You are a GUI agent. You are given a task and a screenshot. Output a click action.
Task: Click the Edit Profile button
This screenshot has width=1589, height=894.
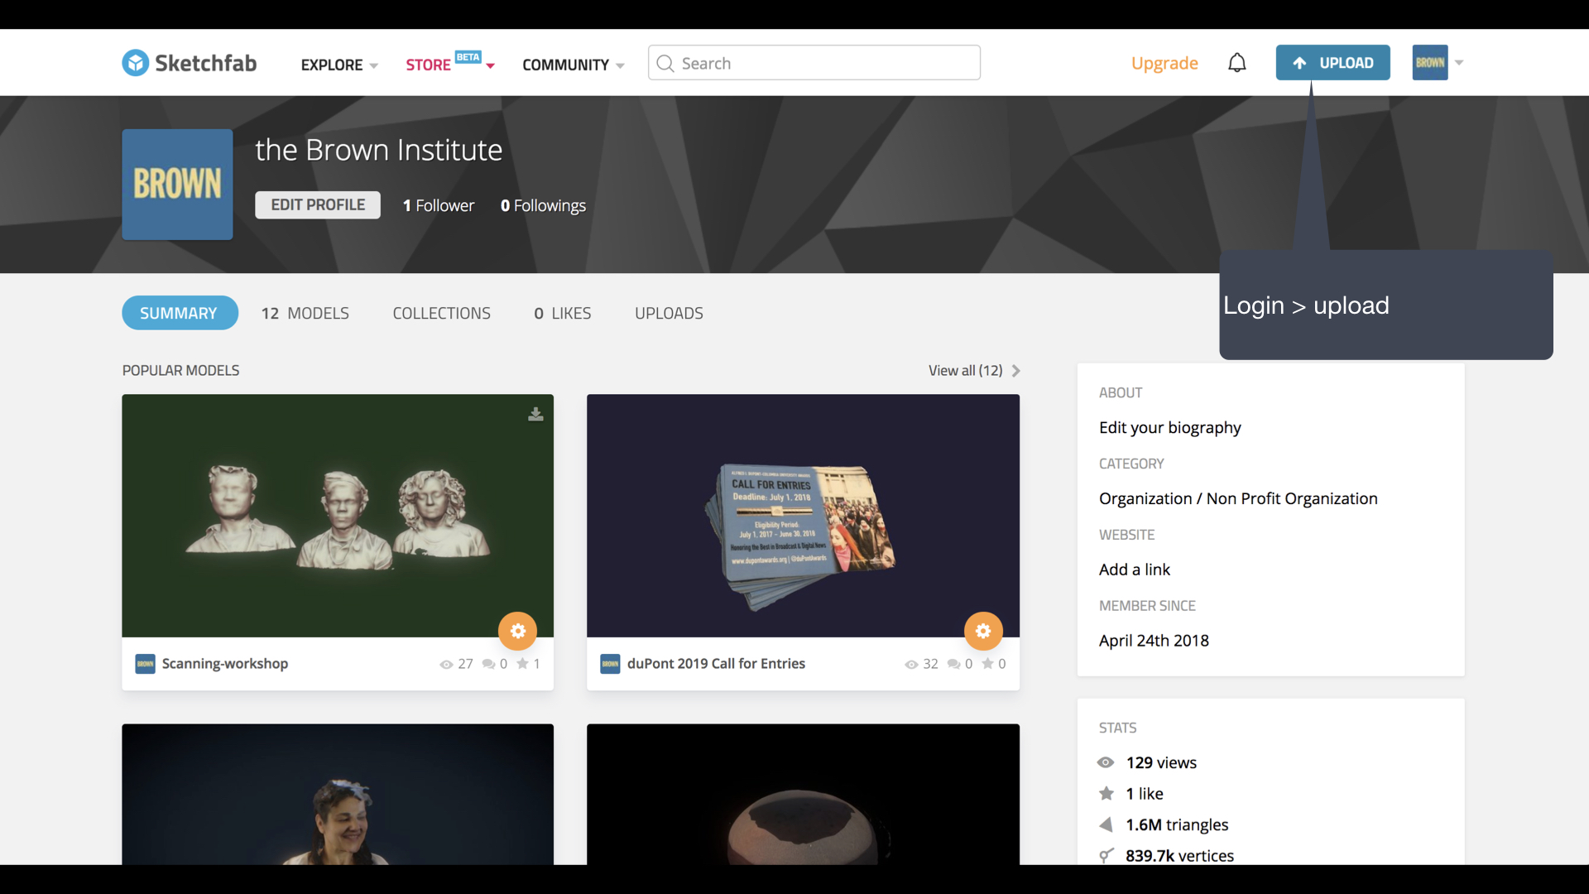pos(318,205)
